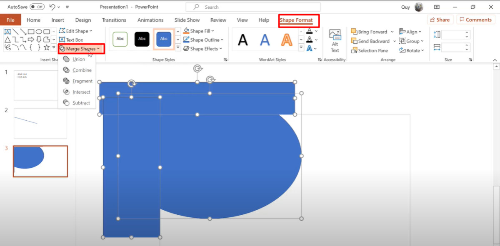Expand the shapes gallery More arrow

pyautogui.click(x=54, y=47)
